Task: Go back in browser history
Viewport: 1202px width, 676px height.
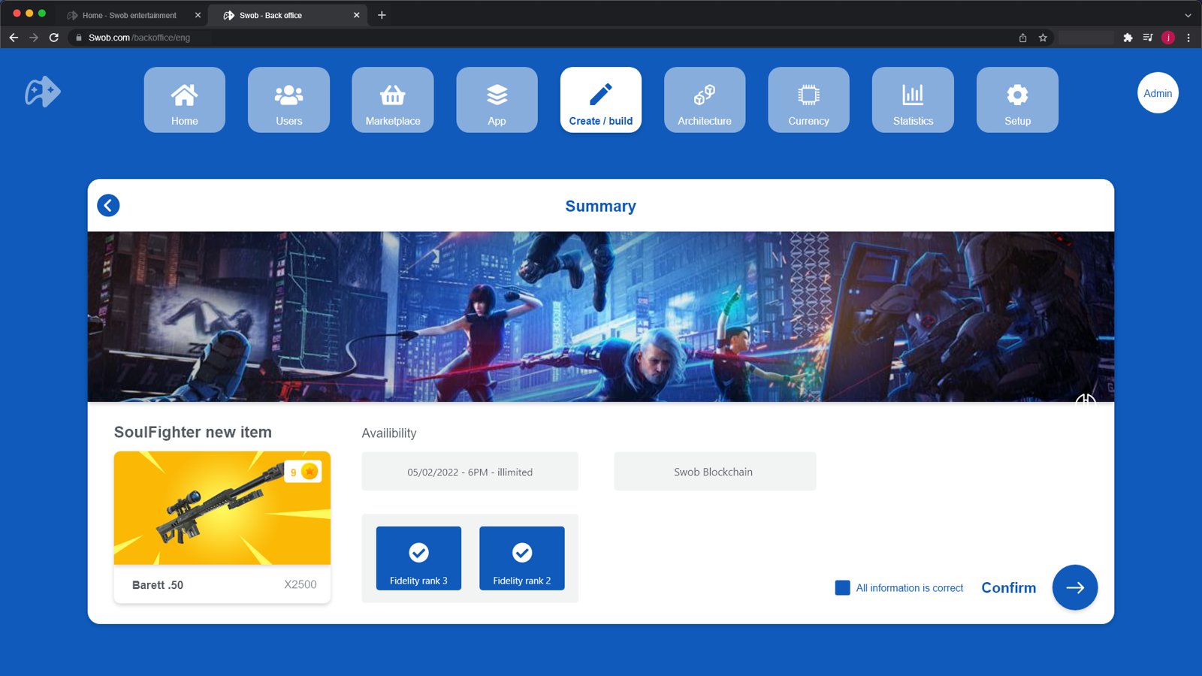Action: 14,38
